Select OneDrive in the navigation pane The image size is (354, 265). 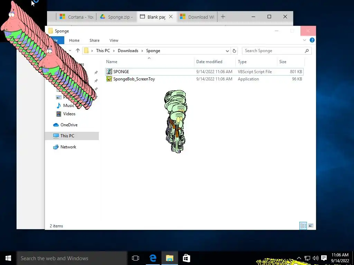(69, 125)
